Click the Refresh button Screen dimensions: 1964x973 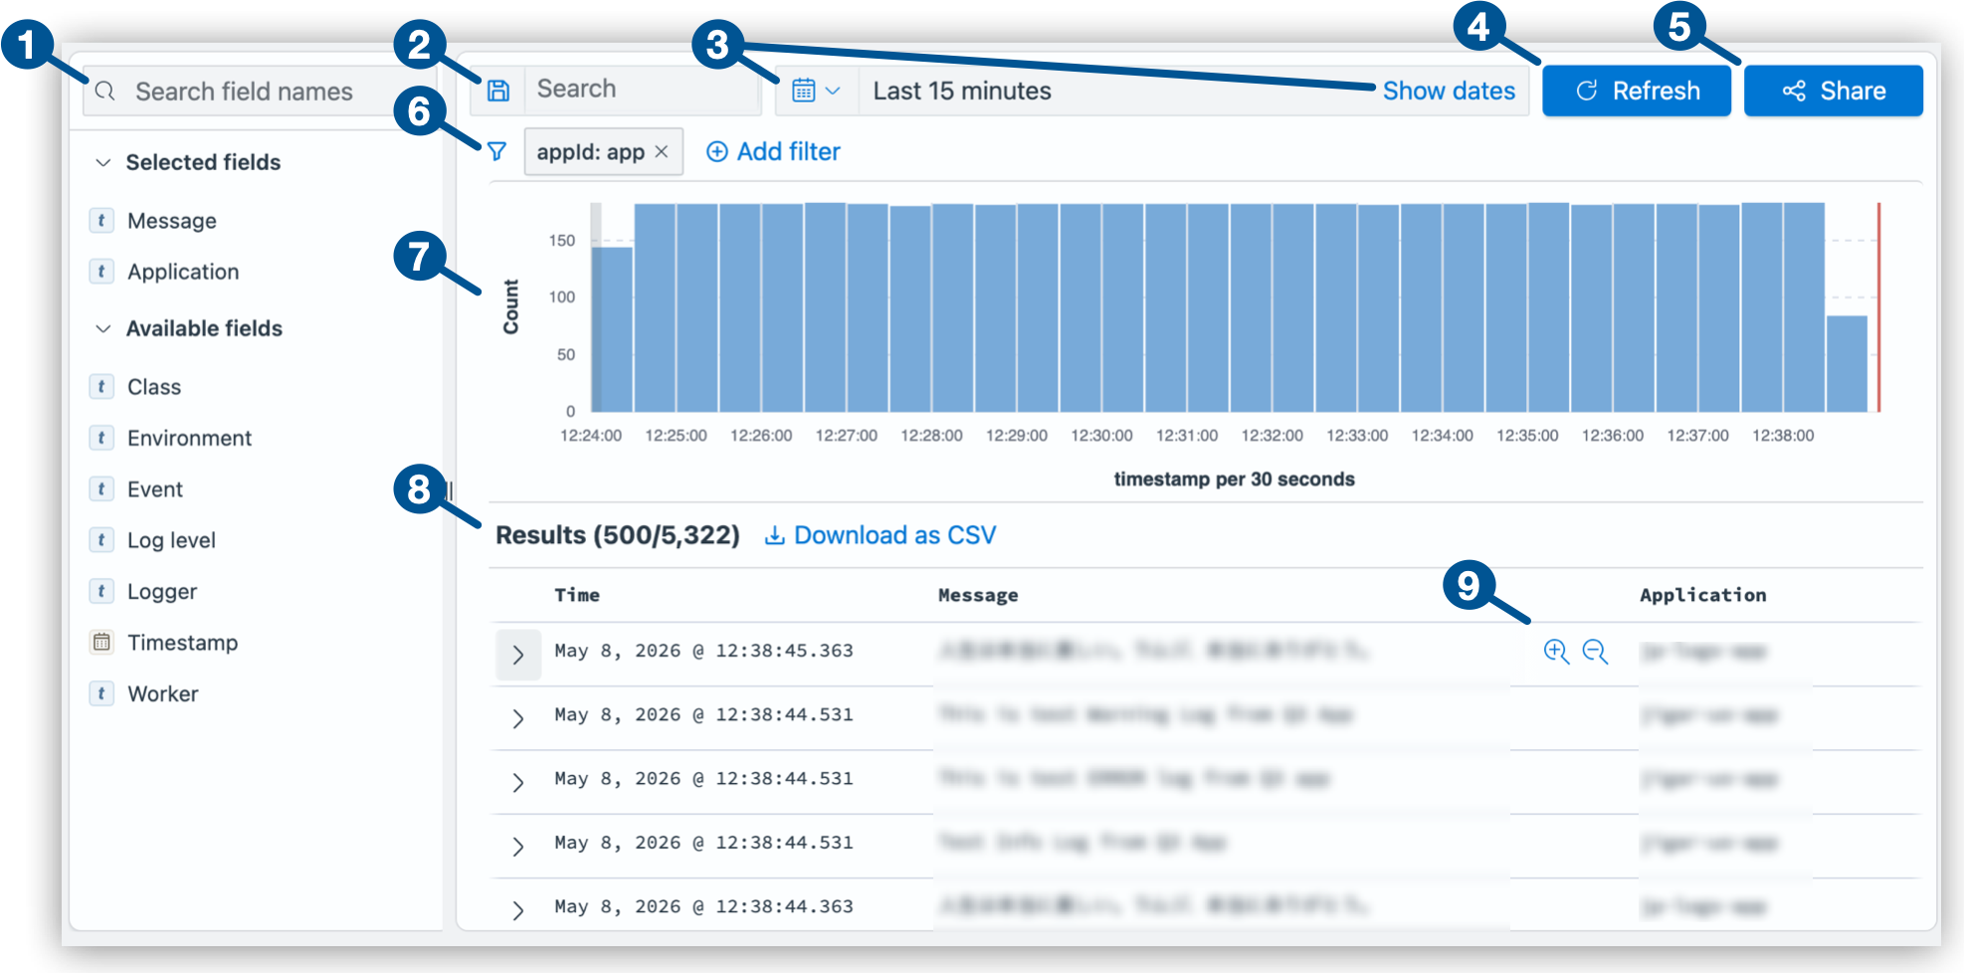pyautogui.click(x=1637, y=91)
